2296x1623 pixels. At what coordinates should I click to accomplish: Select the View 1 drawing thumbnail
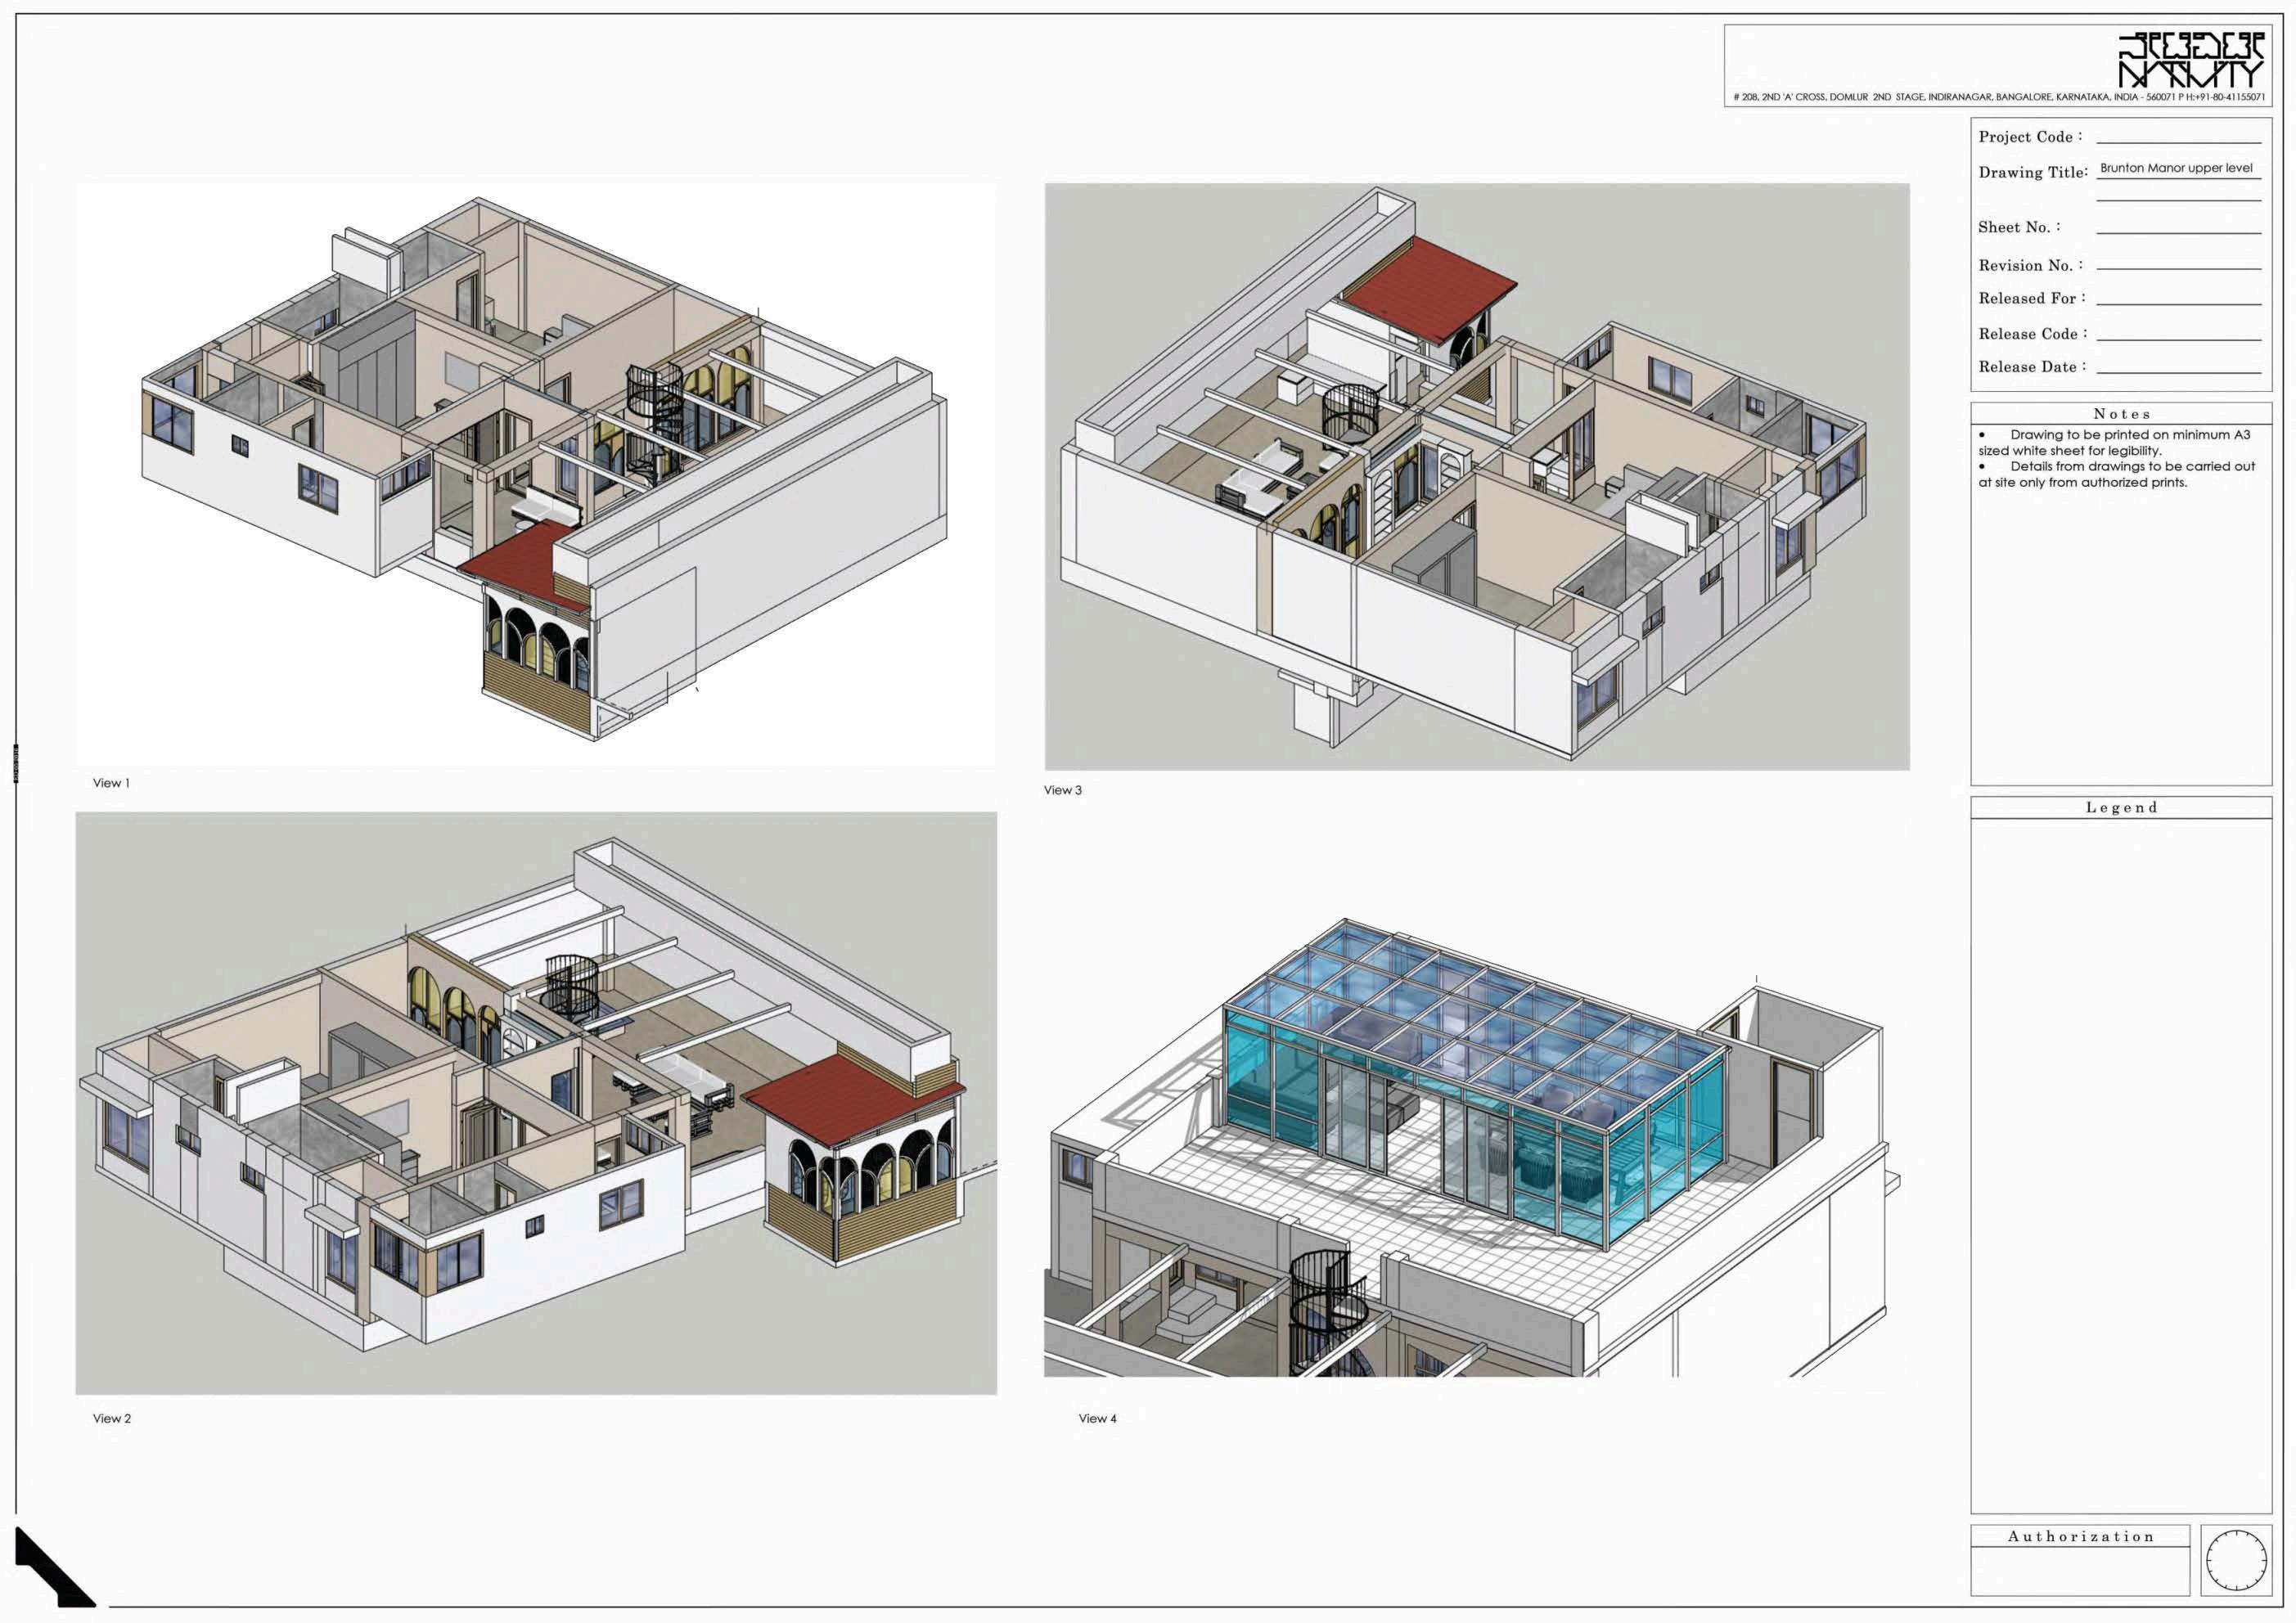[x=535, y=475]
